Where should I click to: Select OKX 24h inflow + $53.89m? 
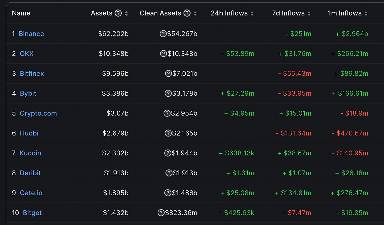[237, 54]
